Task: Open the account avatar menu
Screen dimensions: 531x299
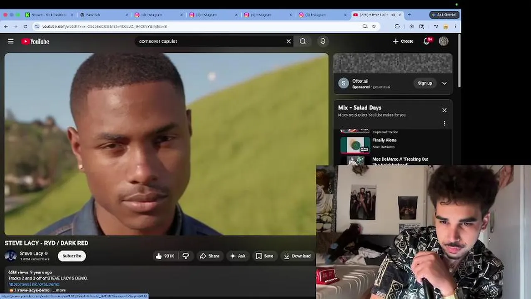Action: point(444,41)
